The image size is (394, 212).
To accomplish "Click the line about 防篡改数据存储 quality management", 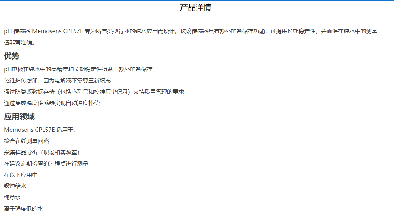I will coord(94,92).
